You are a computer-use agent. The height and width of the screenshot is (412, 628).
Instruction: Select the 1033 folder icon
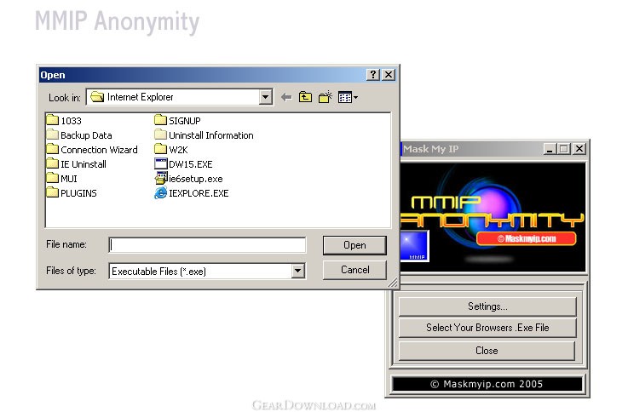point(53,120)
